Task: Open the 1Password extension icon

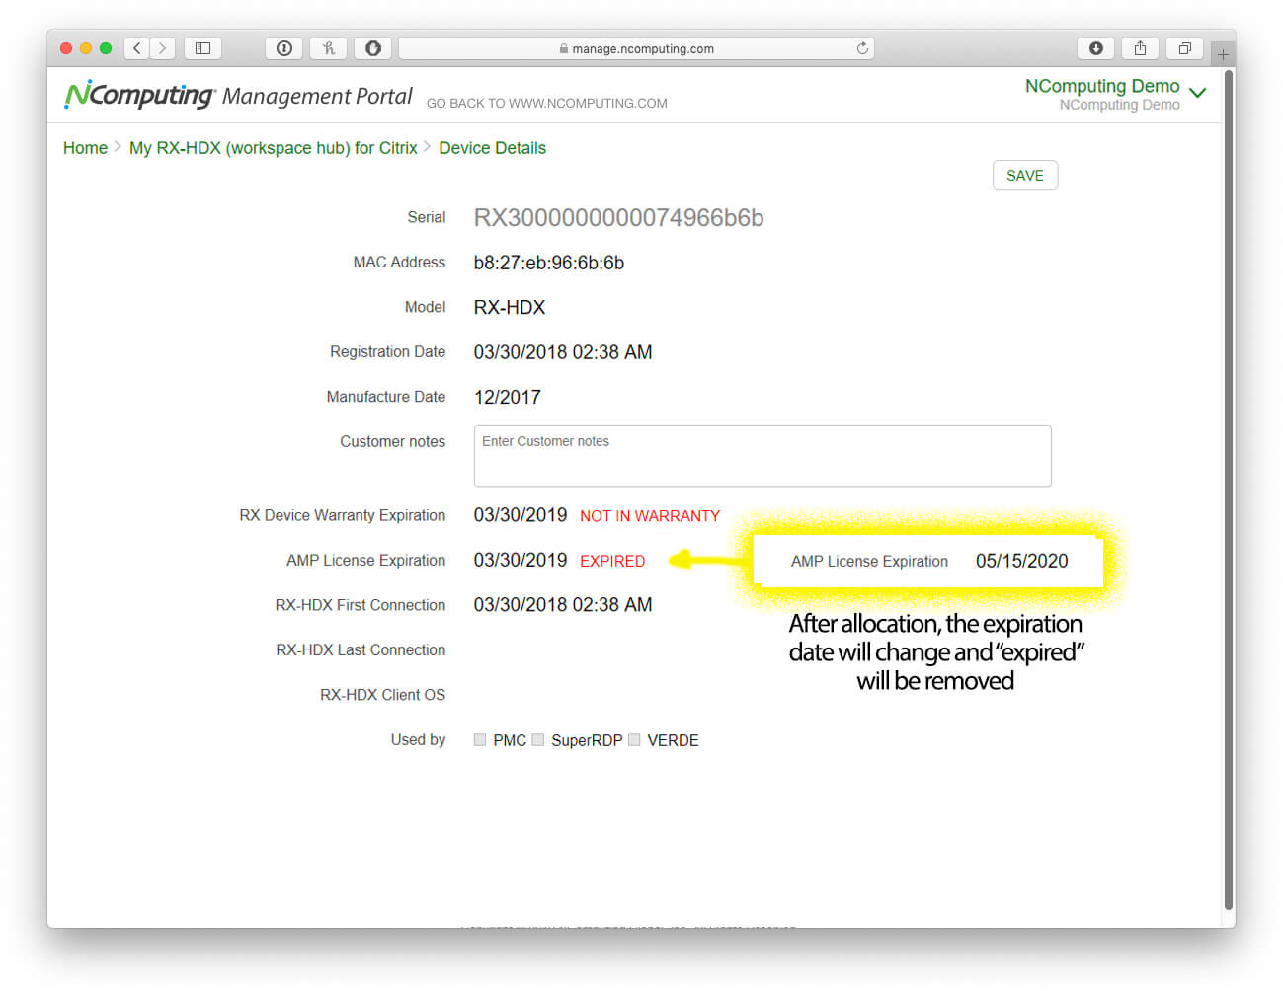Action: tap(284, 47)
